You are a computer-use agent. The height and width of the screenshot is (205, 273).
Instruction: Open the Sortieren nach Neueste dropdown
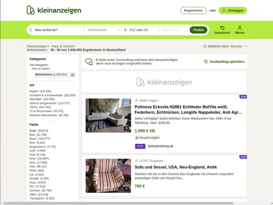pos(238,46)
